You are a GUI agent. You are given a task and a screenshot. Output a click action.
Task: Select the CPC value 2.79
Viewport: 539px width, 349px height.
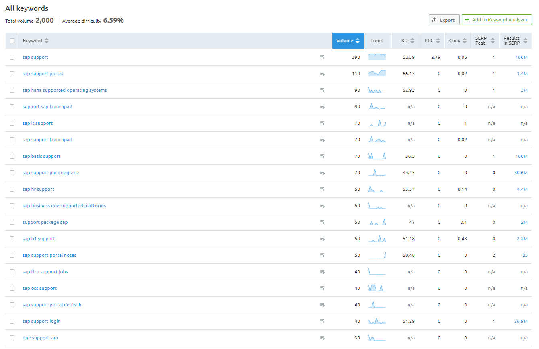436,57
